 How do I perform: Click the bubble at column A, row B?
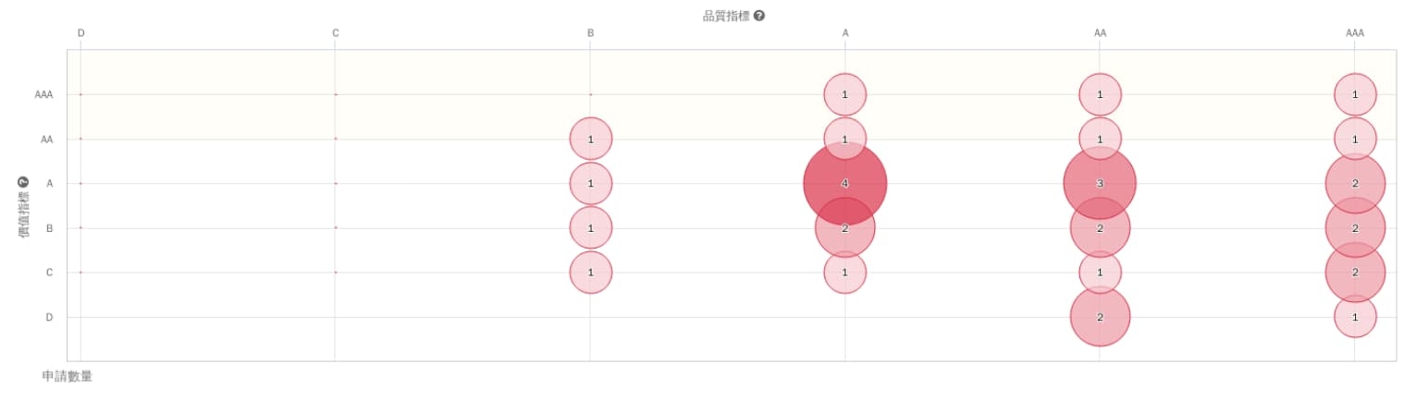pyautogui.click(x=845, y=227)
